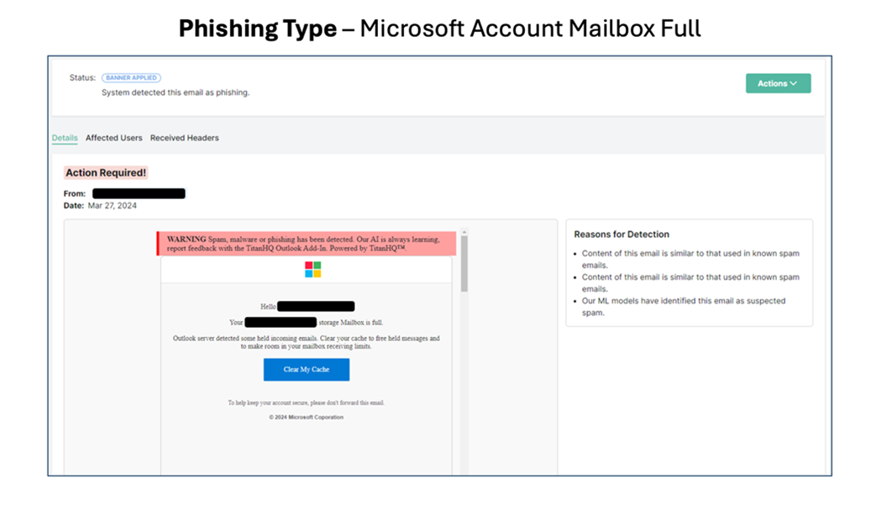Image resolution: width=871 pixels, height=505 pixels.
Task: Open the Actions dropdown menu
Action: point(778,84)
